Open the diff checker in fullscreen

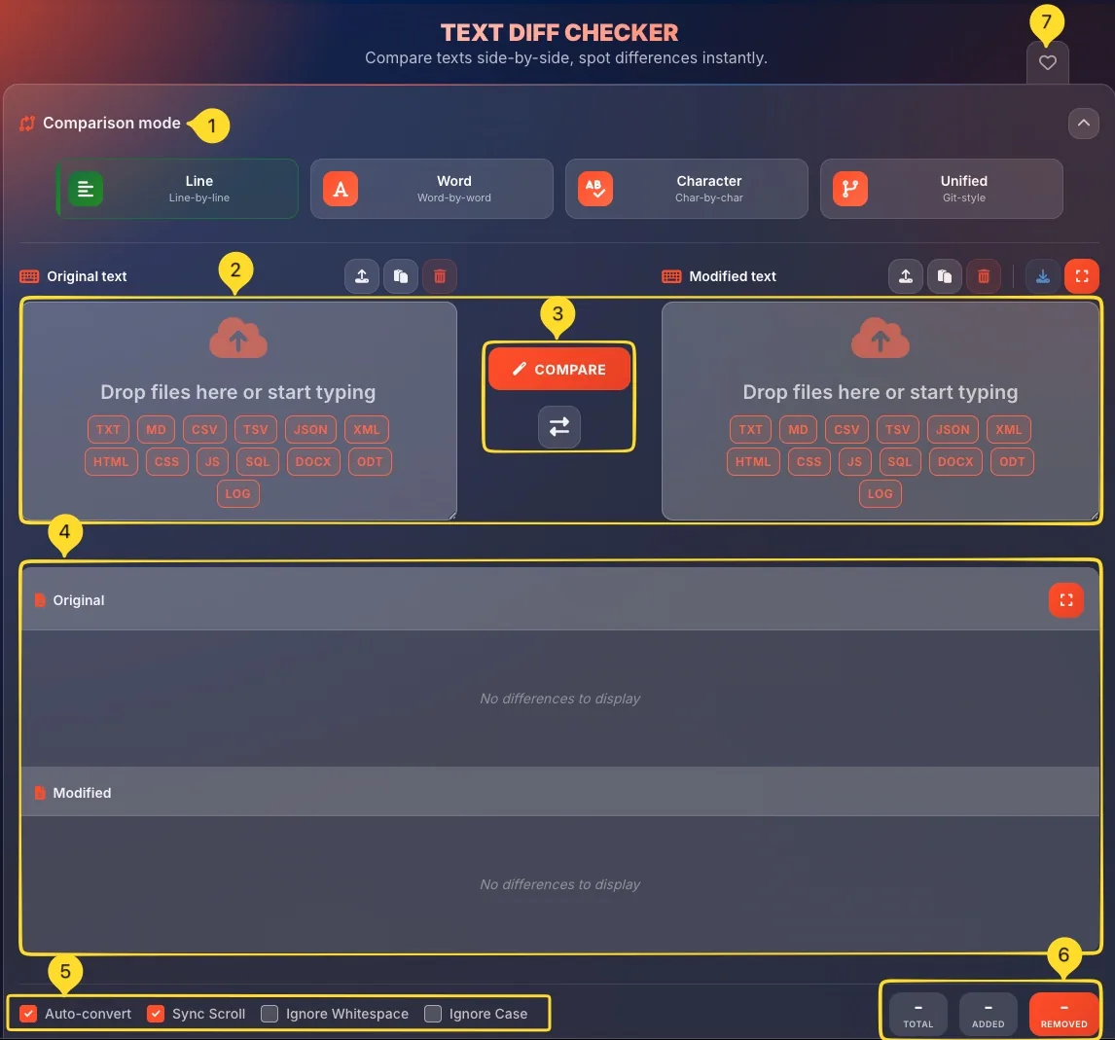(1082, 275)
